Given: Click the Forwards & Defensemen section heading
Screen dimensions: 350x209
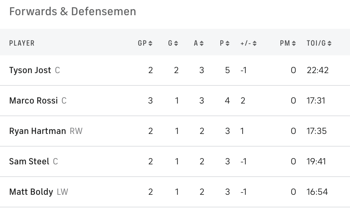Looking at the screenshot, I should pyautogui.click(x=72, y=12).
